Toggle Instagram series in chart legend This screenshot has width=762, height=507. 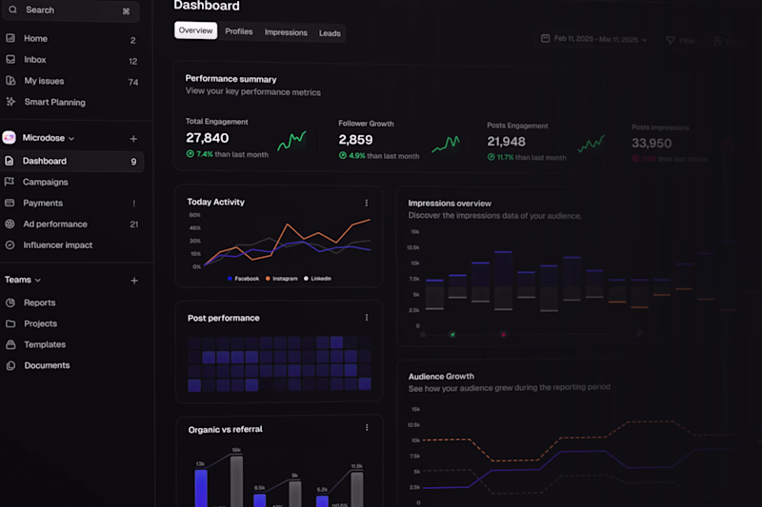(x=281, y=279)
